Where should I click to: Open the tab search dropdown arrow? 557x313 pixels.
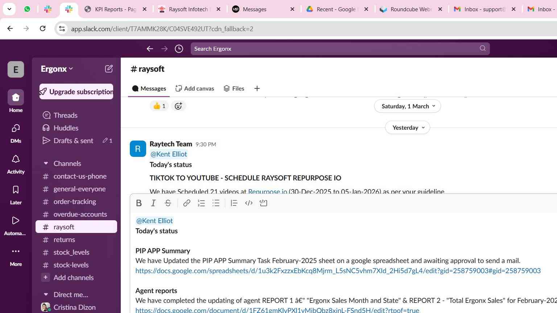(x=9, y=9)
